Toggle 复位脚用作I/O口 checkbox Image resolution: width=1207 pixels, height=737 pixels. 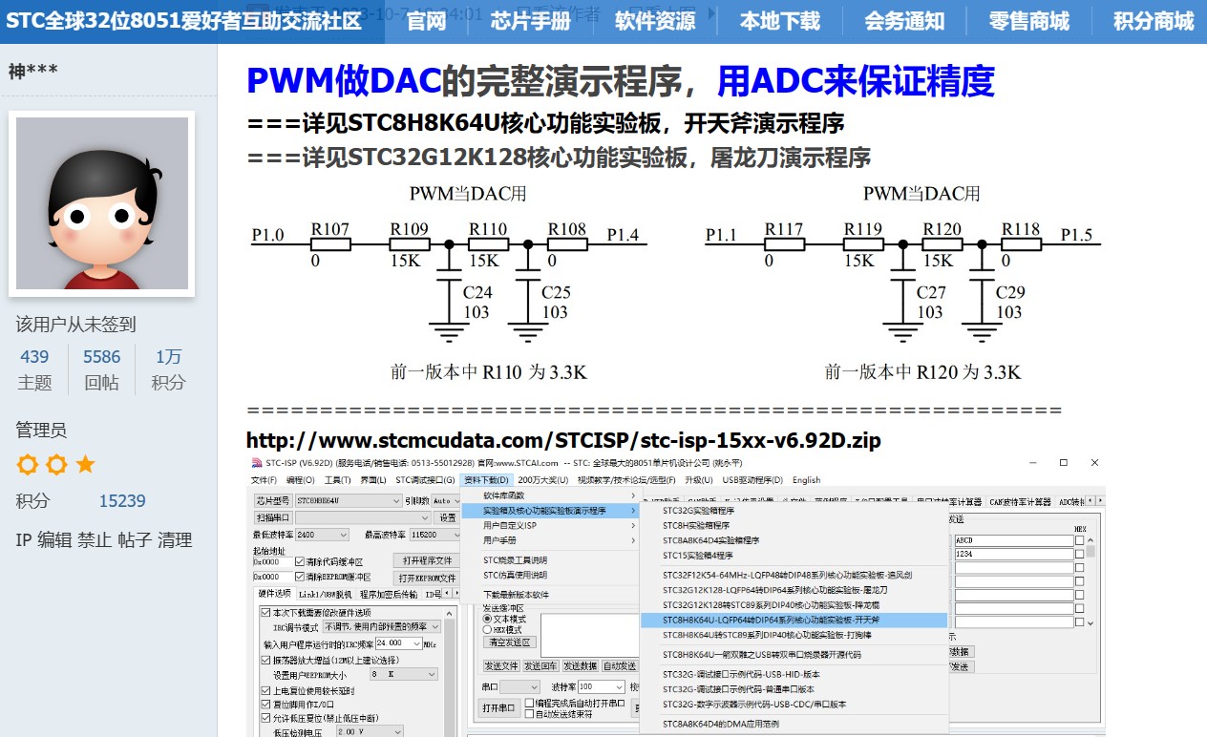[x=265, y=705]
